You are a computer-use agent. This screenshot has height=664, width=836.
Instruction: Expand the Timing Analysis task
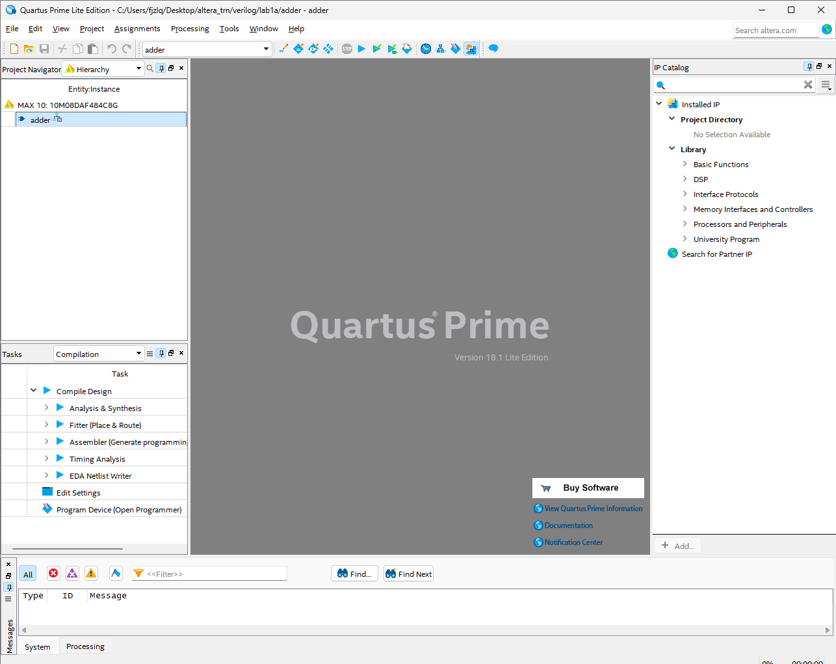[46, 458]
